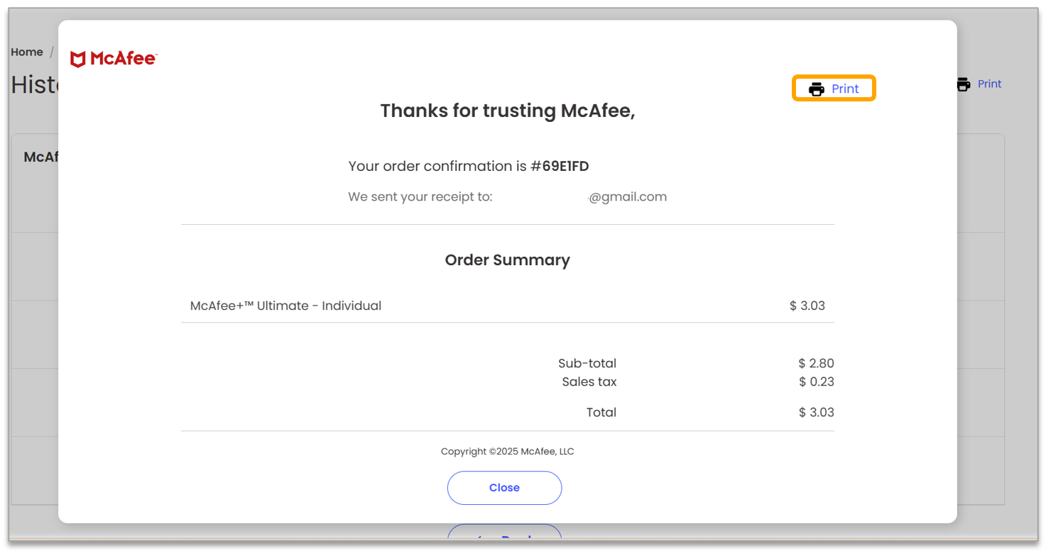Close the order confirmation dialog

pos(504,488)
